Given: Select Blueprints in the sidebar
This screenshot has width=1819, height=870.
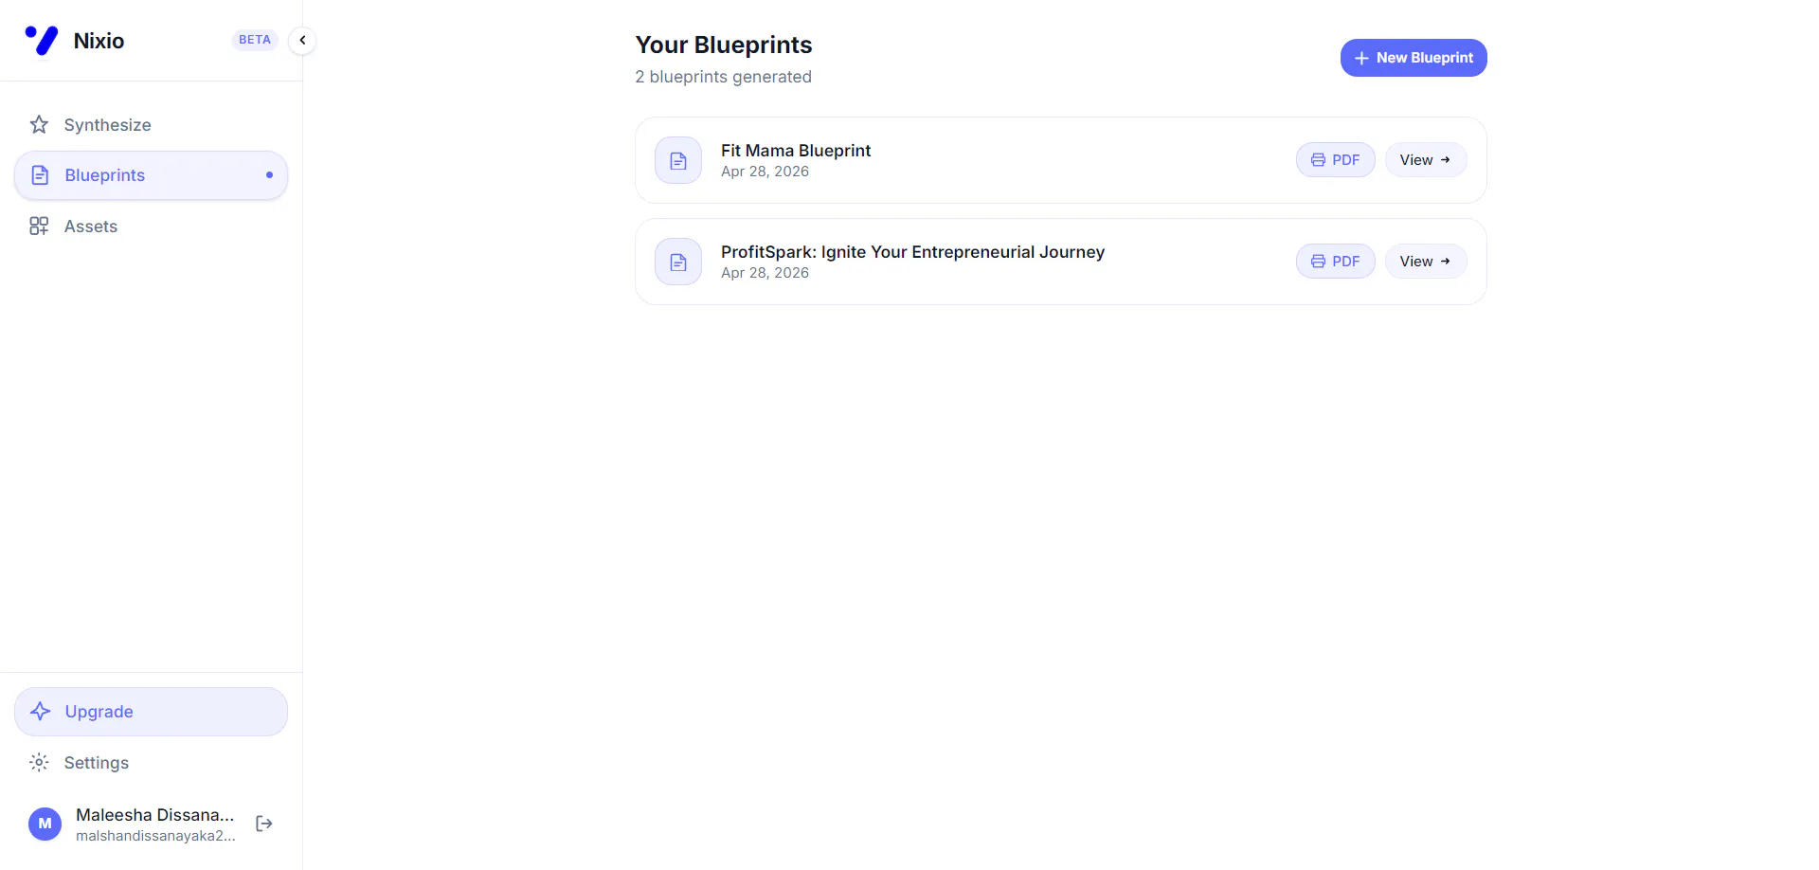Looking at the screenshot, I should [x=151, y=175].
